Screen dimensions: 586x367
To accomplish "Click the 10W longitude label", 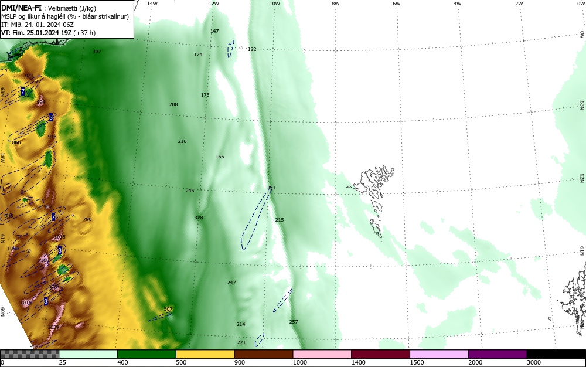I will pos(275,4).
